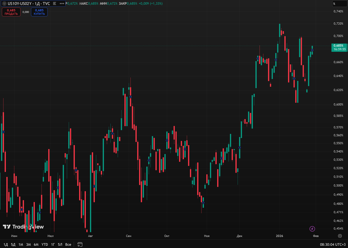The height and width of the screenshot is (248, 348).
Task: Click the event marker on the latest candle
Action: pyautogui.click(x=312, y=50)
